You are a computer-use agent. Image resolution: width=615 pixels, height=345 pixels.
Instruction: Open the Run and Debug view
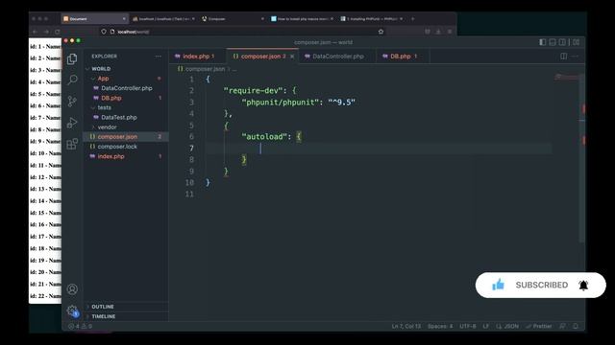(x=72, y=123)
